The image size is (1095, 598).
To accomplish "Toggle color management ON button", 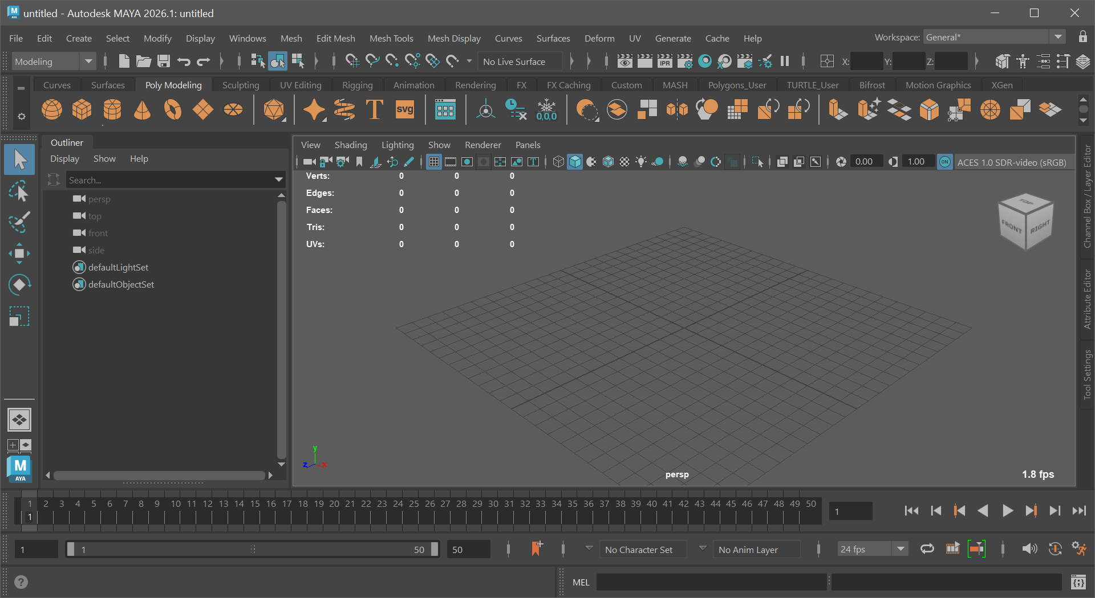I will (945, 162).
